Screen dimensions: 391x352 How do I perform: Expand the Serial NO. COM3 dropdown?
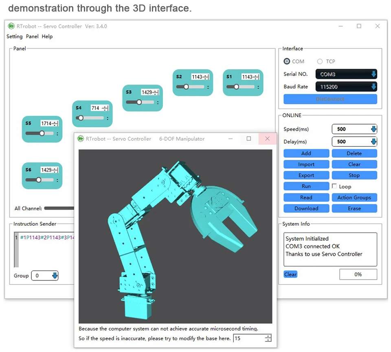click(346, 74)
